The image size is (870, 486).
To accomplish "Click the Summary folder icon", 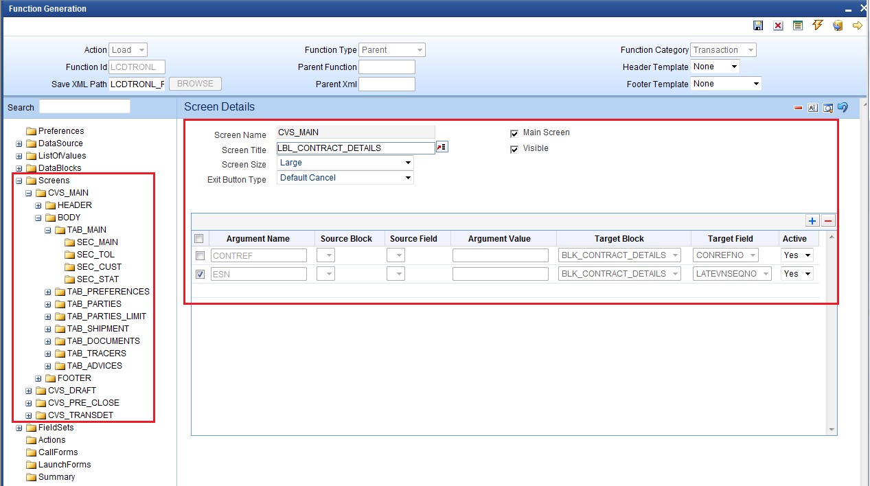I will click(31, 477).
